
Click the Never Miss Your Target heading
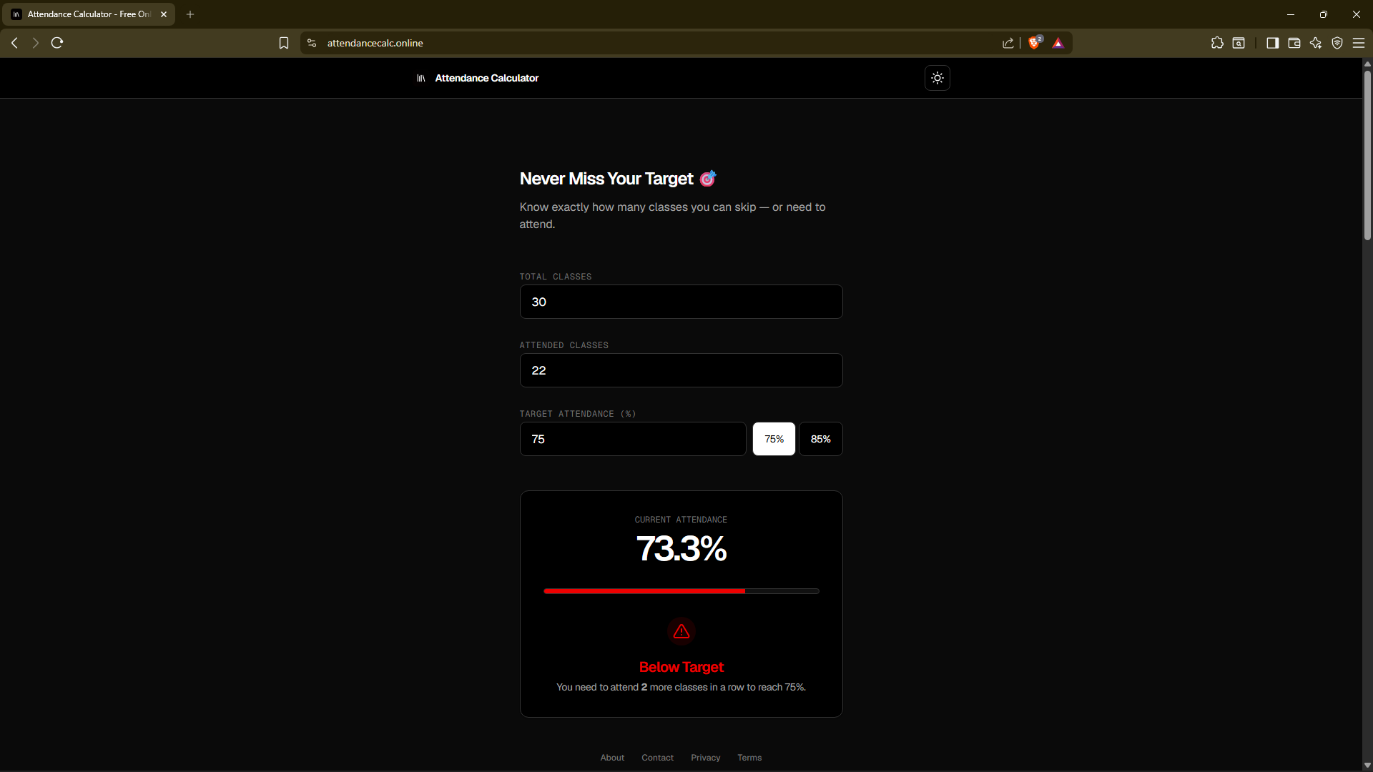[618, 179]
